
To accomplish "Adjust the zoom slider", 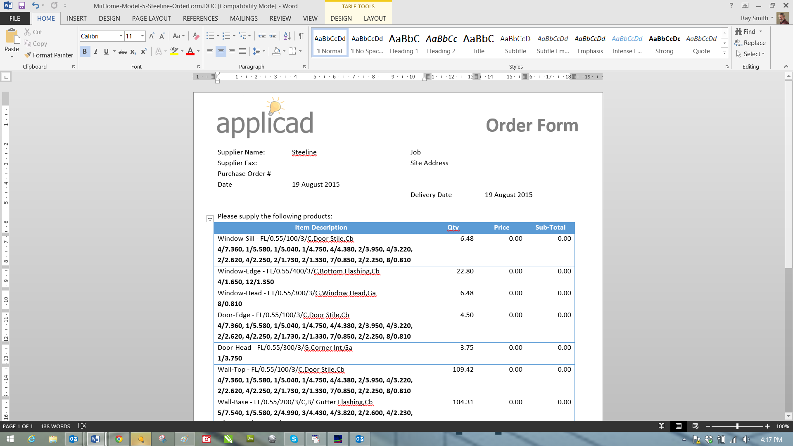I will [x=738, y=426].
